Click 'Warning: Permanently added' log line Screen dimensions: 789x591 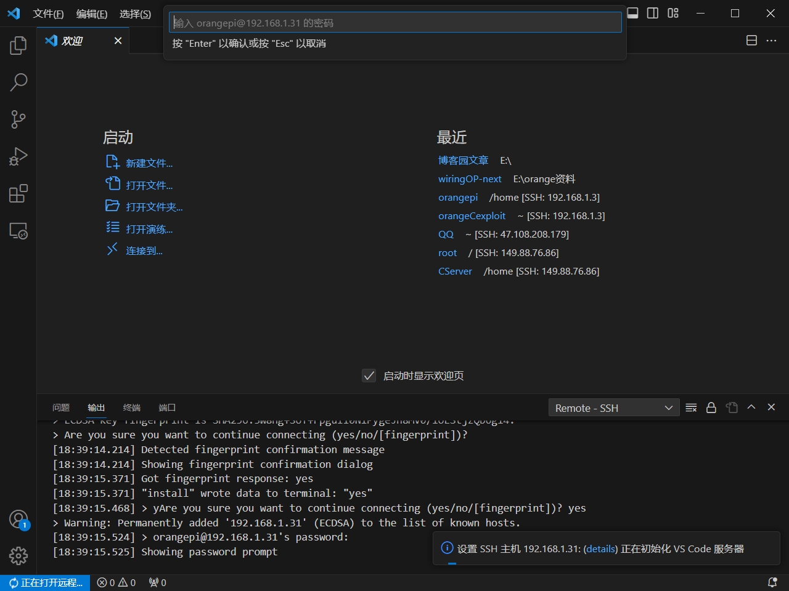pos(287,523)
